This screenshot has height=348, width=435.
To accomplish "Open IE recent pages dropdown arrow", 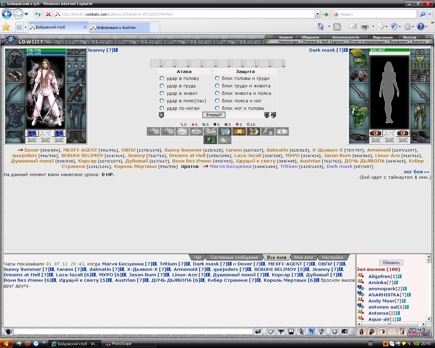I will point(26,14).
